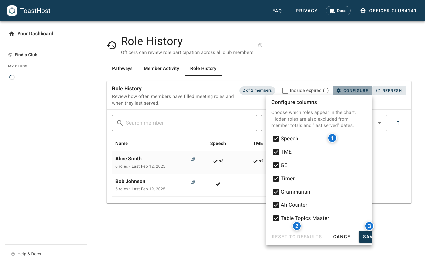
Task: Click the Name column header
Action: click(122, 143)
